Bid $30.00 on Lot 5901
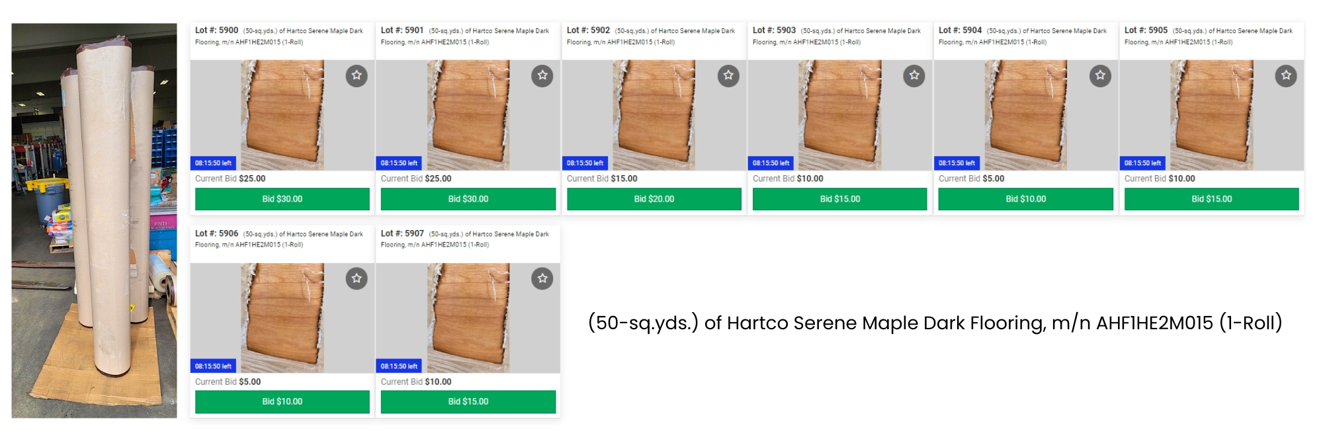The height and width of the screenshot is (441, 1323). coord(468,199)
